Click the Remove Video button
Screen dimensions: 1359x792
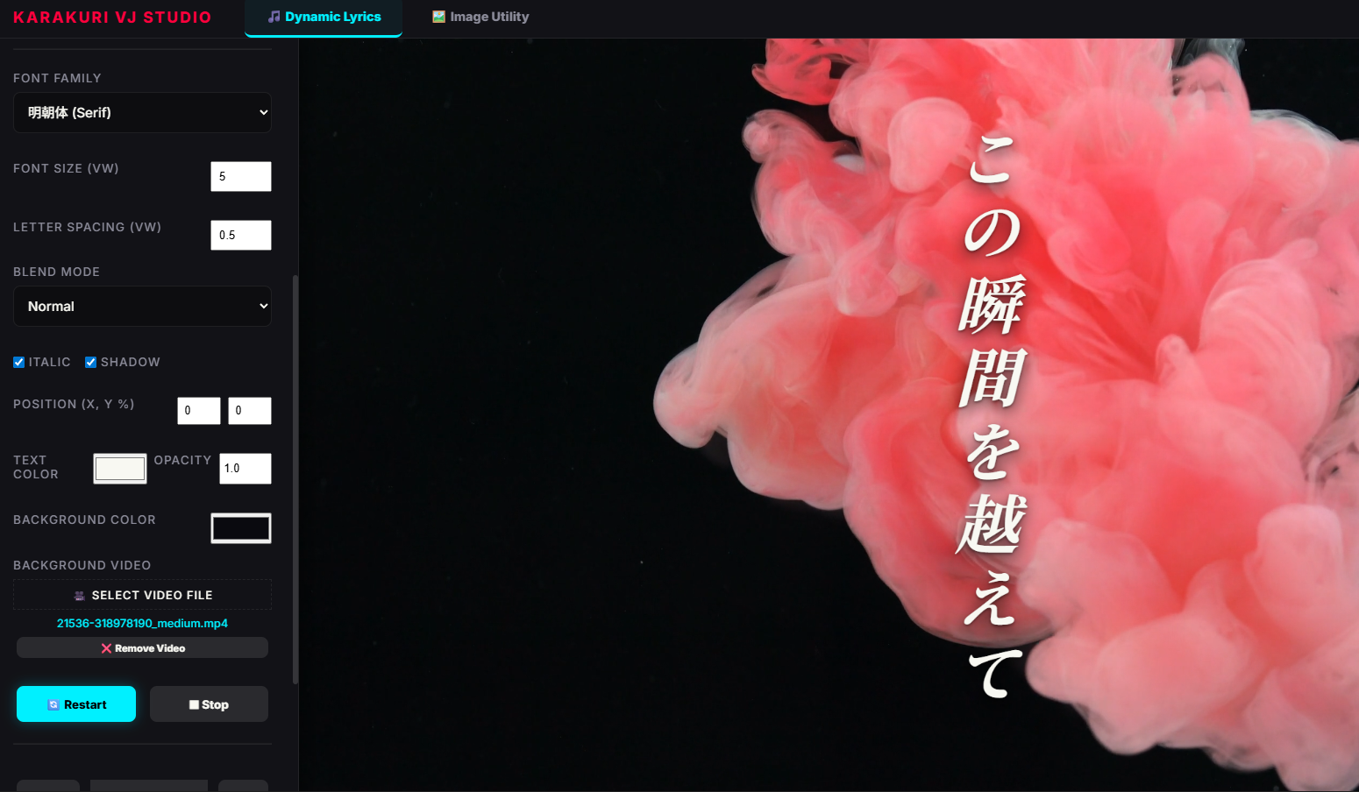(142, 647)
